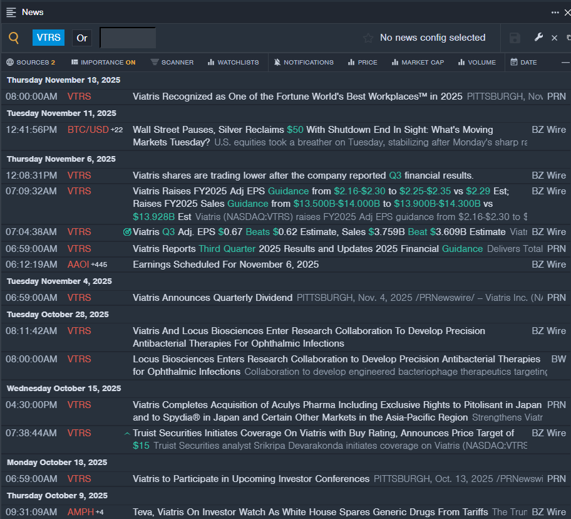Open Viatris Announces Quarterly Dividend headline

[x=212, y=298]
